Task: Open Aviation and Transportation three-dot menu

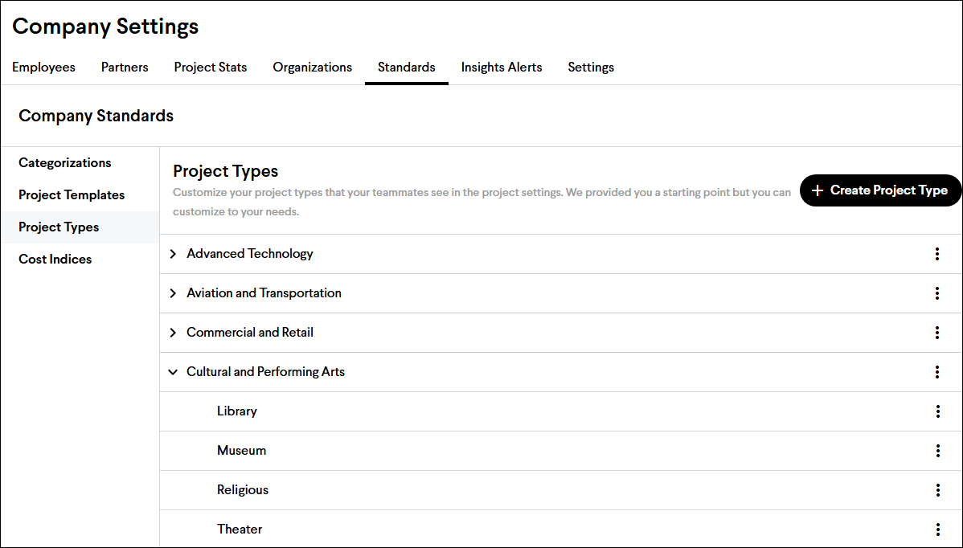Action: point(937,293)
